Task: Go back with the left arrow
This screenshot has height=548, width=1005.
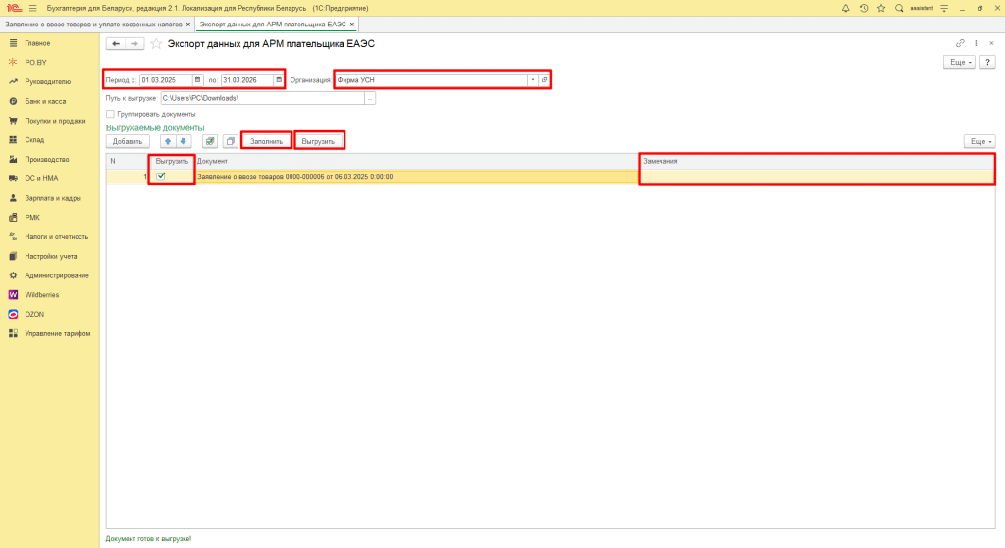Action: point(116,43)
